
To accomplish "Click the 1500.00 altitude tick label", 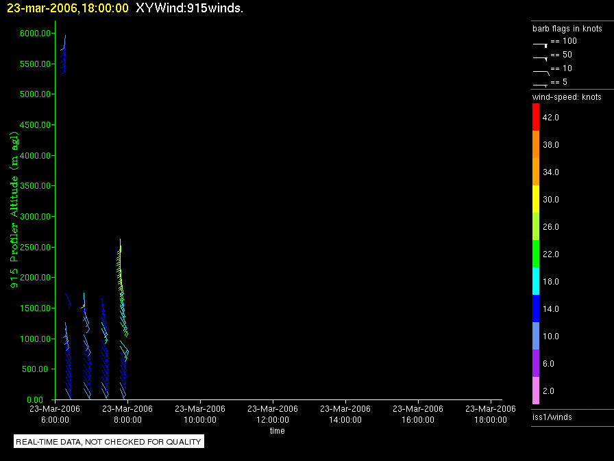I will pos(35,308).
